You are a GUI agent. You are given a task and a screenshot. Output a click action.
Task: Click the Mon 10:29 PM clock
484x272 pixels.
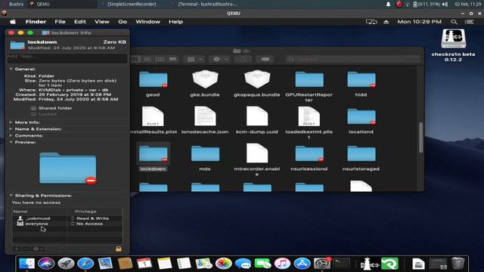coord(419,22)
